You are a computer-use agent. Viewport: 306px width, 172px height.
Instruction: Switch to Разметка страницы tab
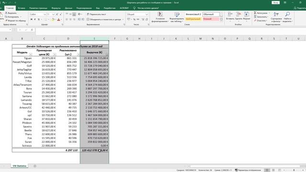[38, 8]
